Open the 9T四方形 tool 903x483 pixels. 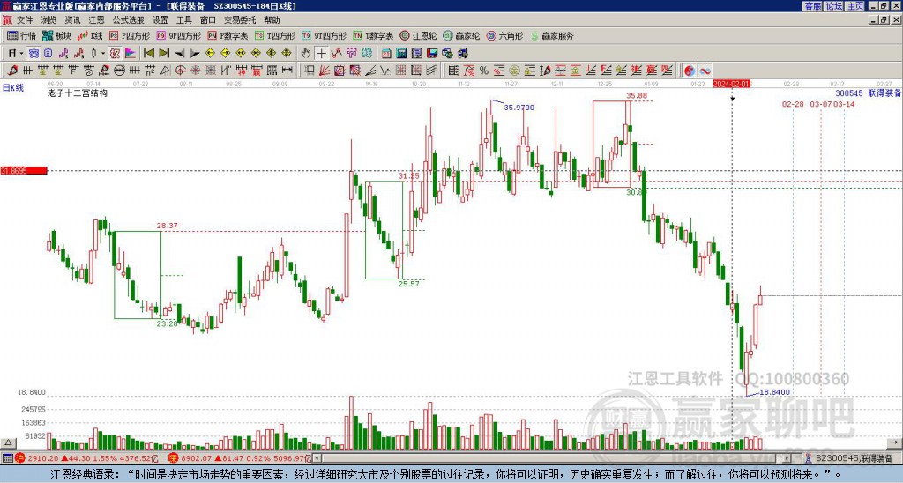tap(325, 35)
